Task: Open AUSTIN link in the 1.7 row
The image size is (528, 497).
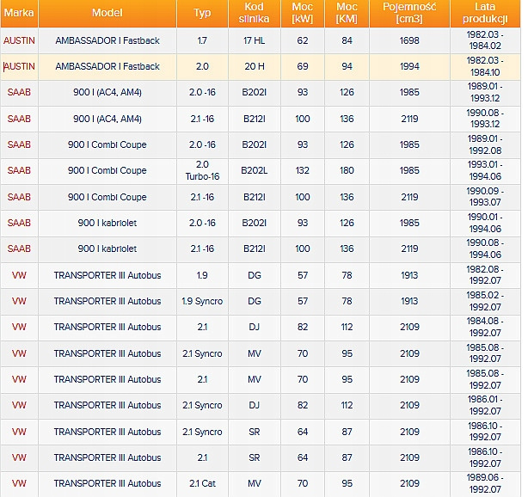Action: [19, 40]
